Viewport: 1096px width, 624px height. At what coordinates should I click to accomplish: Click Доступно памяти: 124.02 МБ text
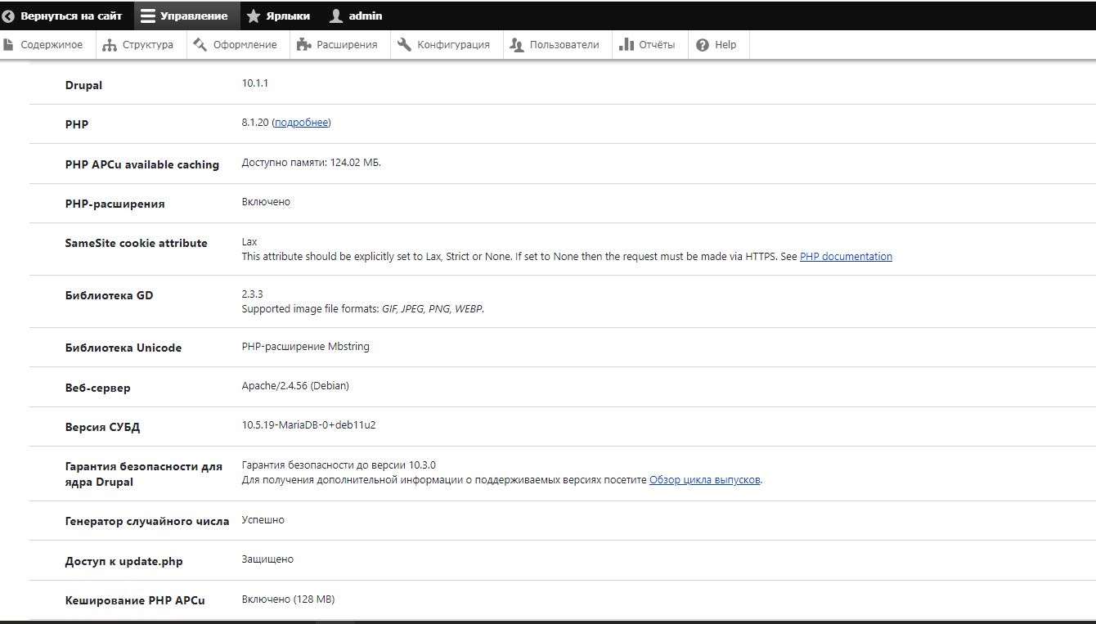click(312, 163)
